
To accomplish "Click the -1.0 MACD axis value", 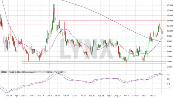I will coord(168,89).
